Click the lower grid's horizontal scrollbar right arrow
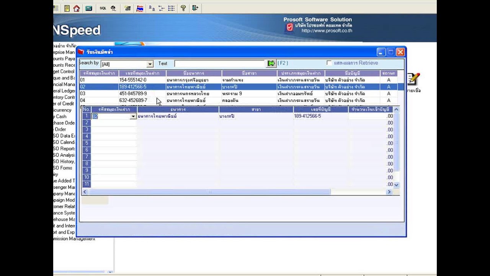This screenshot has width=490, height=276. click(389, 192)
